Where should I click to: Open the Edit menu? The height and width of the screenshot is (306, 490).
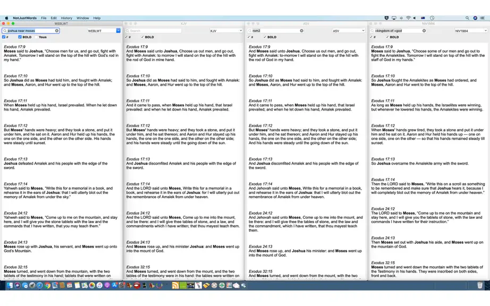tap(54, 18)
